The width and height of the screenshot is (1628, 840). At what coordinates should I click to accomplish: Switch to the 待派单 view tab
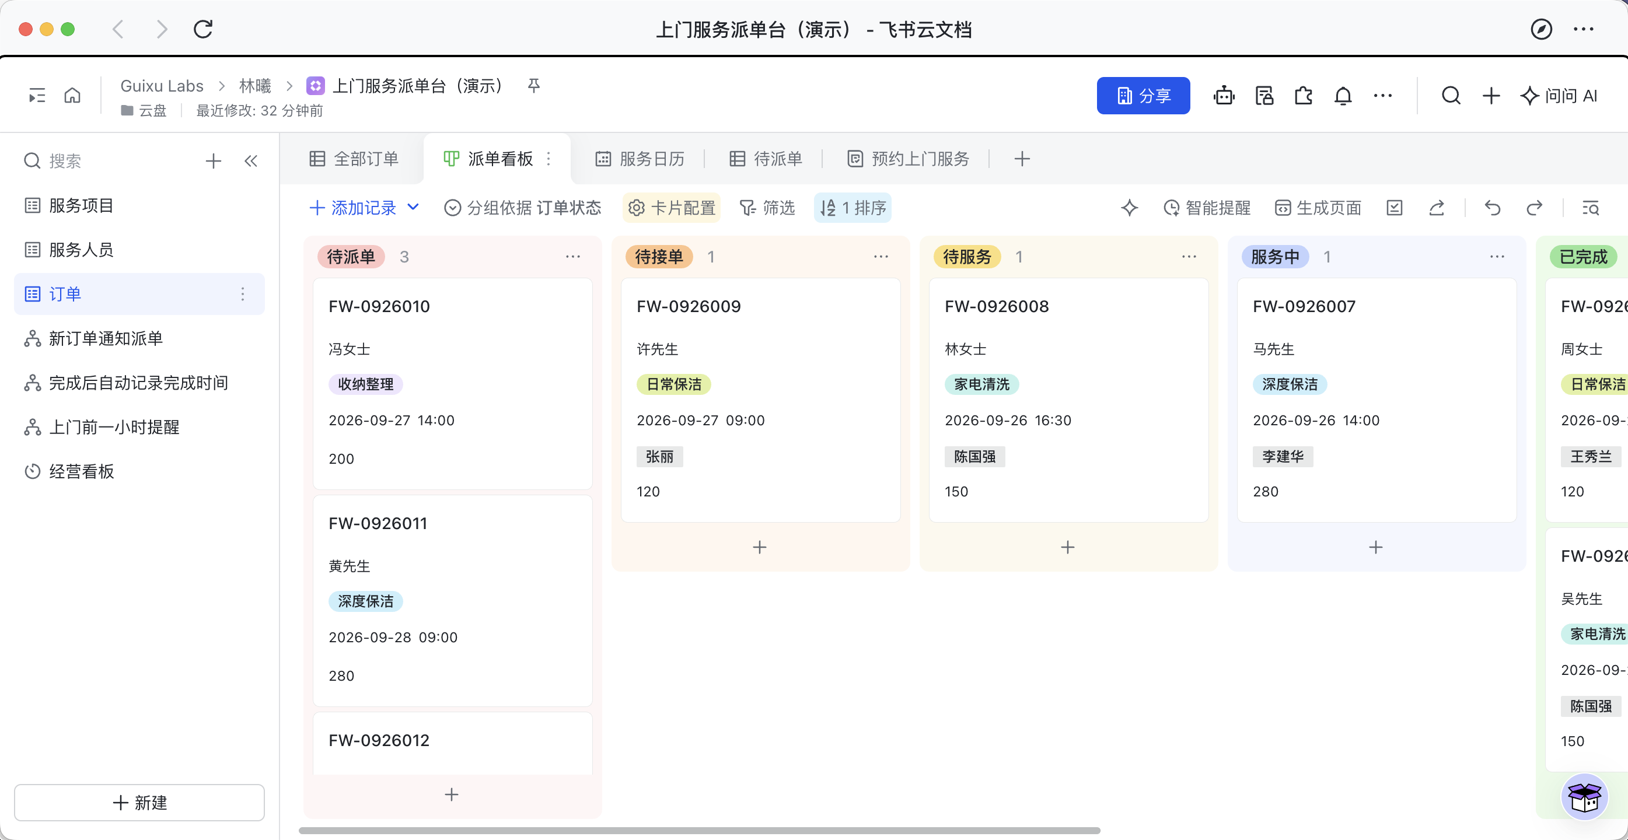click(x=766, y=159)
